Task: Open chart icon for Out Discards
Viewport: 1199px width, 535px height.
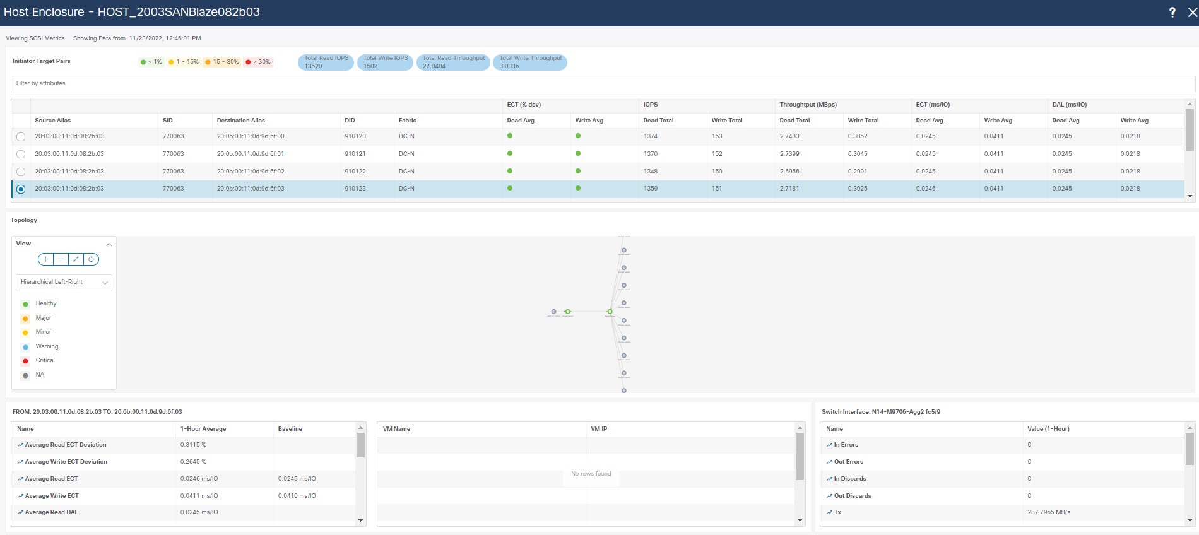Action: click(829, 497)
